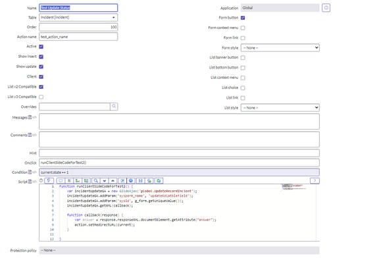Click inside the Comments text area
The width and height of the screenshot is (375, 258).
click(x=179, y=140)
